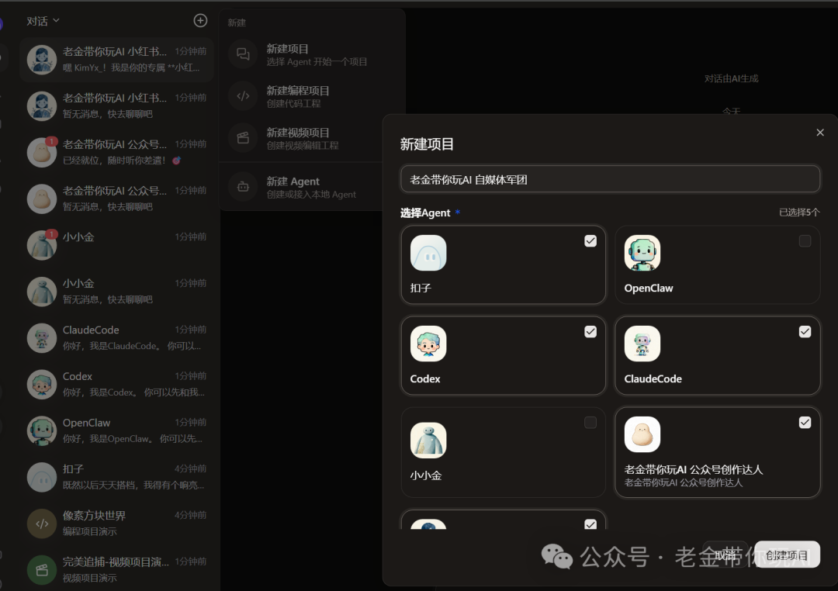Click ClaudeCode avatar in conversation list
This screenshot has height=591, width=838.
click(x=42, y=337)
